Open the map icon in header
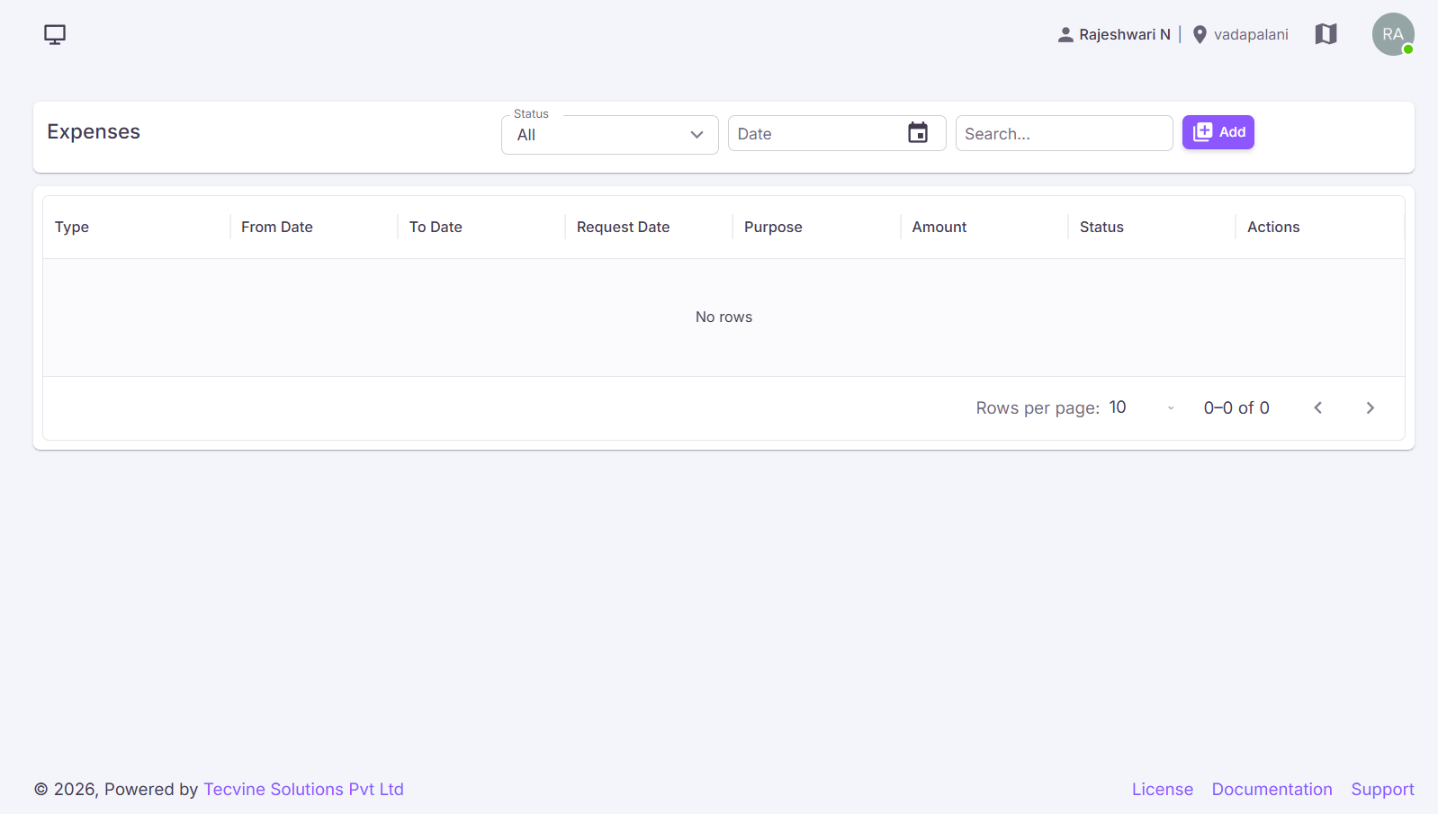The image size is (1438, 814). (x=1326, y=34)
